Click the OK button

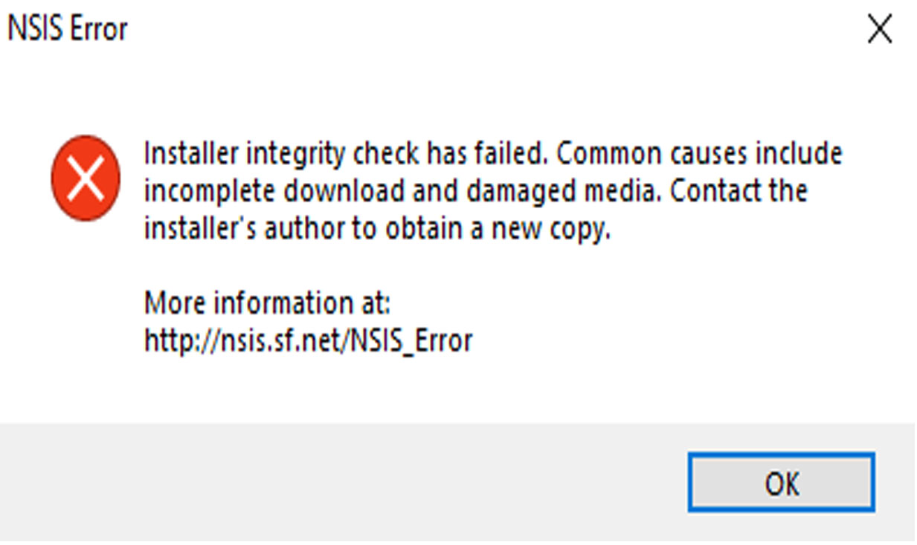point(780,482)
